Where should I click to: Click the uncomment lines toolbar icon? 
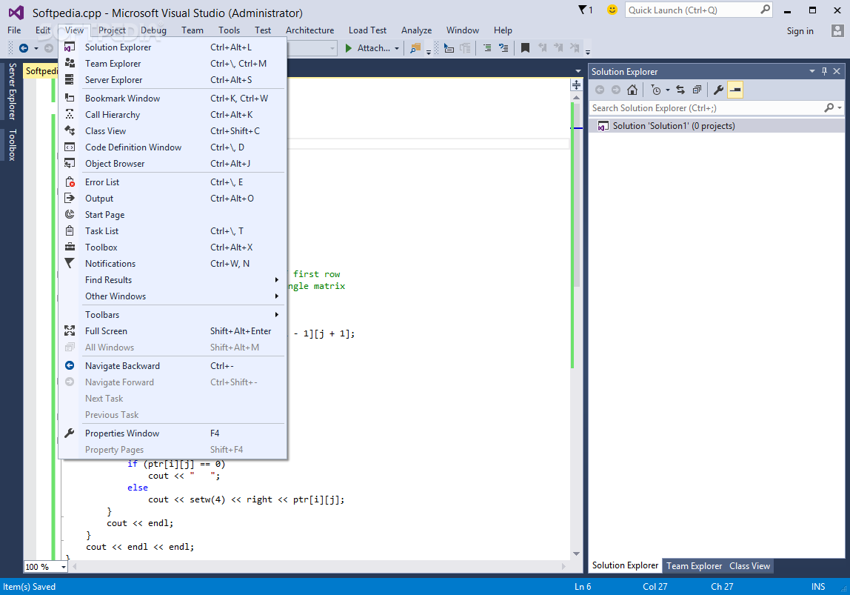pos(503,48)
